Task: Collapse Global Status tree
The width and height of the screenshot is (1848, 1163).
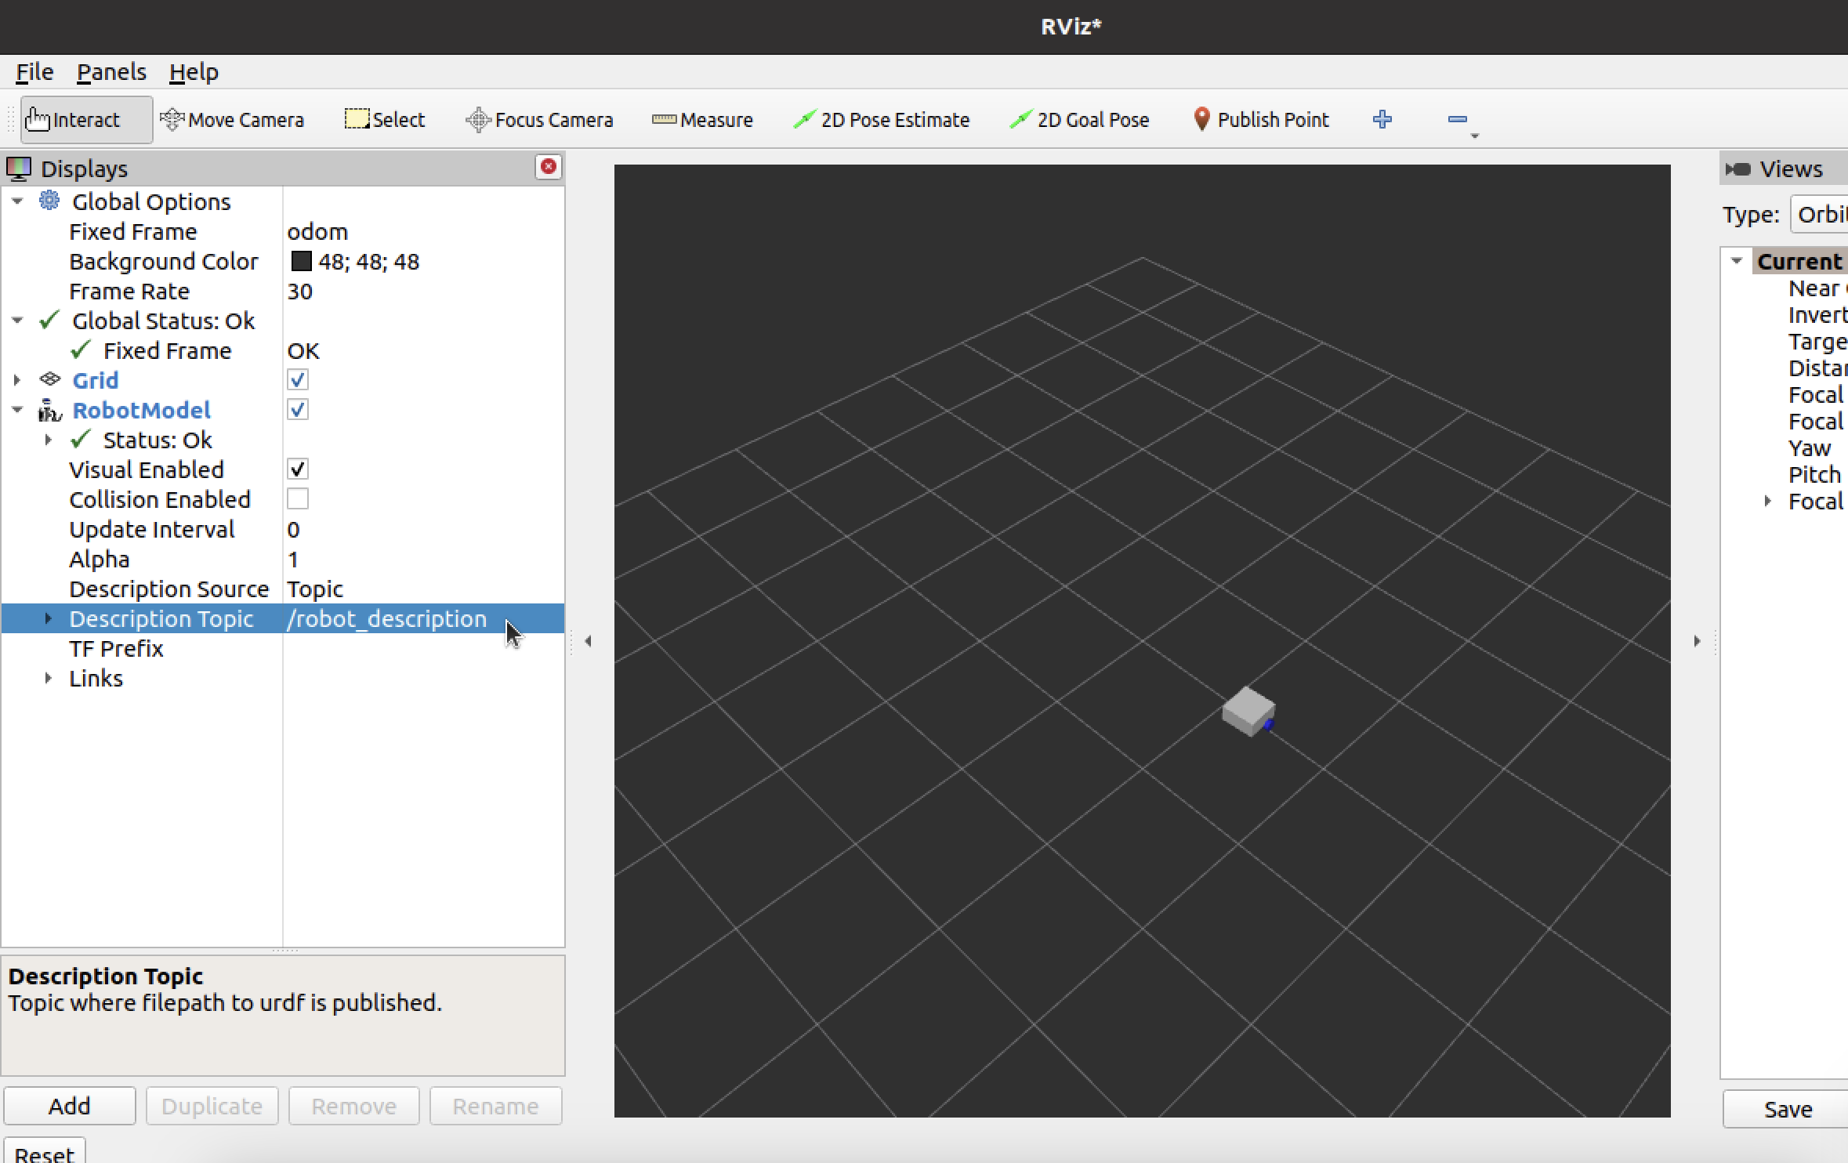Action: pyautogui.click(x=17, y=321)
